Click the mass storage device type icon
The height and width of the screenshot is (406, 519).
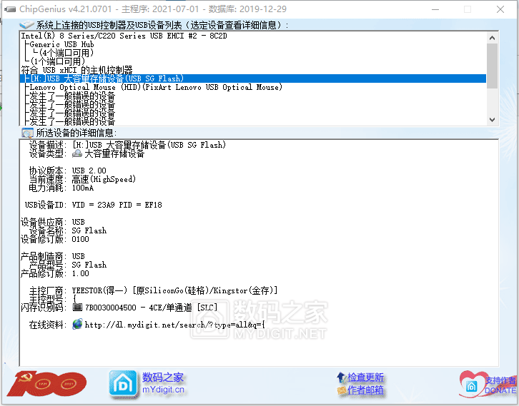point(77,153)
